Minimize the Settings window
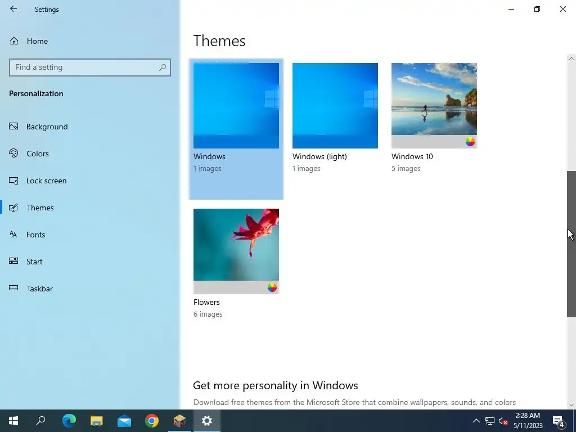Image resolution: width=576 pixels, height=432 pixels. click(x=511, y=9)
